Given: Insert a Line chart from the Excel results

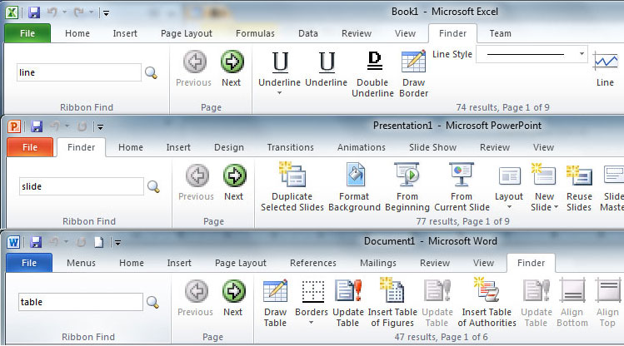Looking at the screenshot, I should coord(606,68).
